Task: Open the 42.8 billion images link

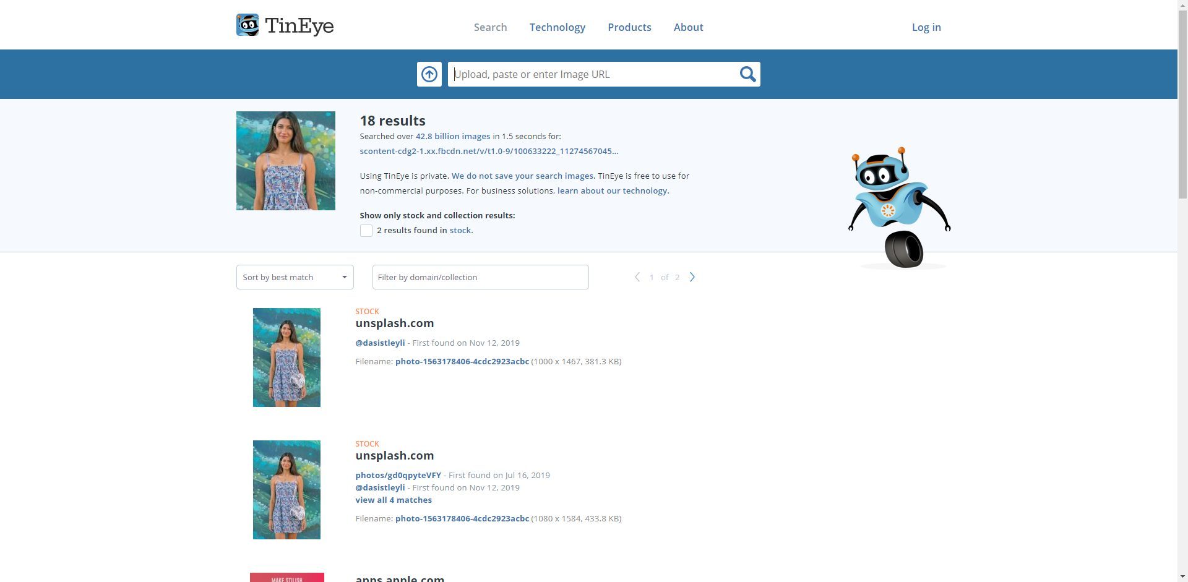Action: (x=452, y=136)
